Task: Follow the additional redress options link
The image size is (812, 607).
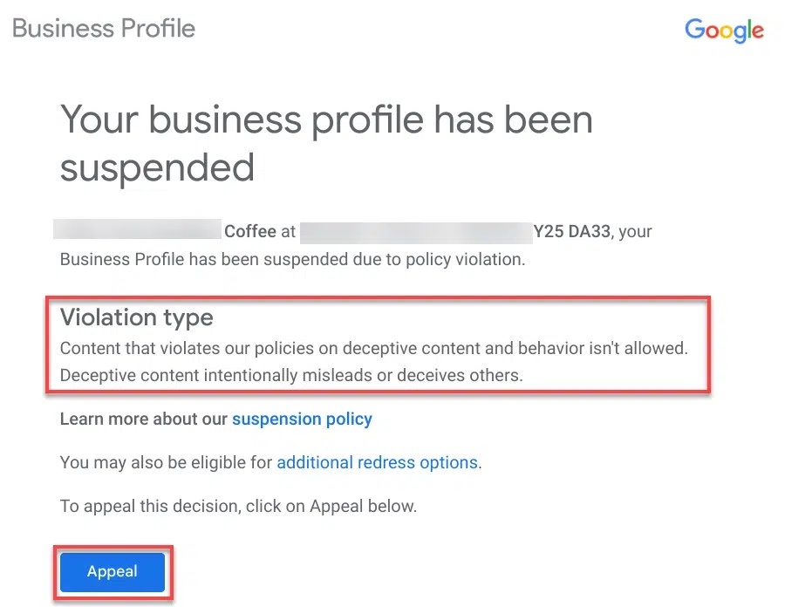Action: point(378,462)
